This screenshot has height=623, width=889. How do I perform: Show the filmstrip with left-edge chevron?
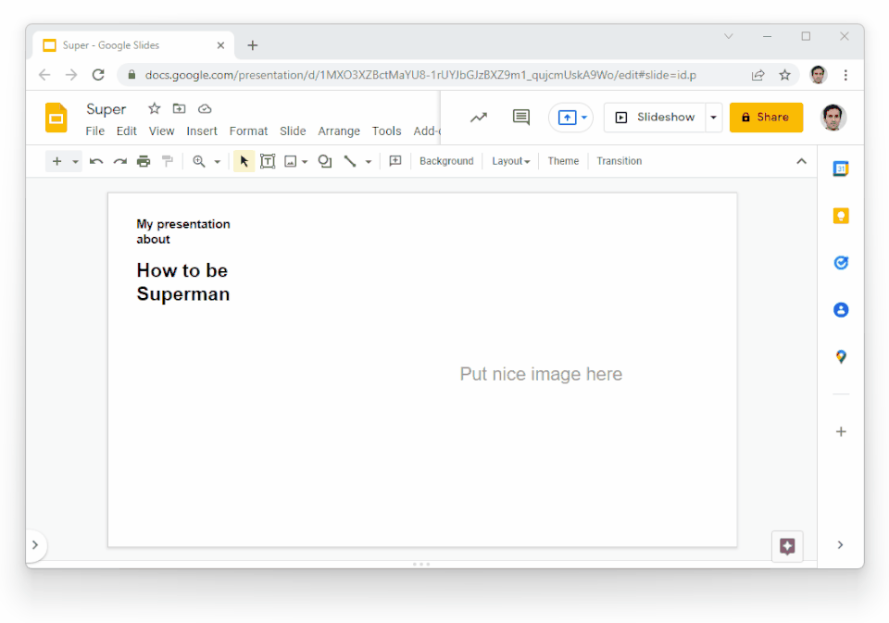[35, 544]
